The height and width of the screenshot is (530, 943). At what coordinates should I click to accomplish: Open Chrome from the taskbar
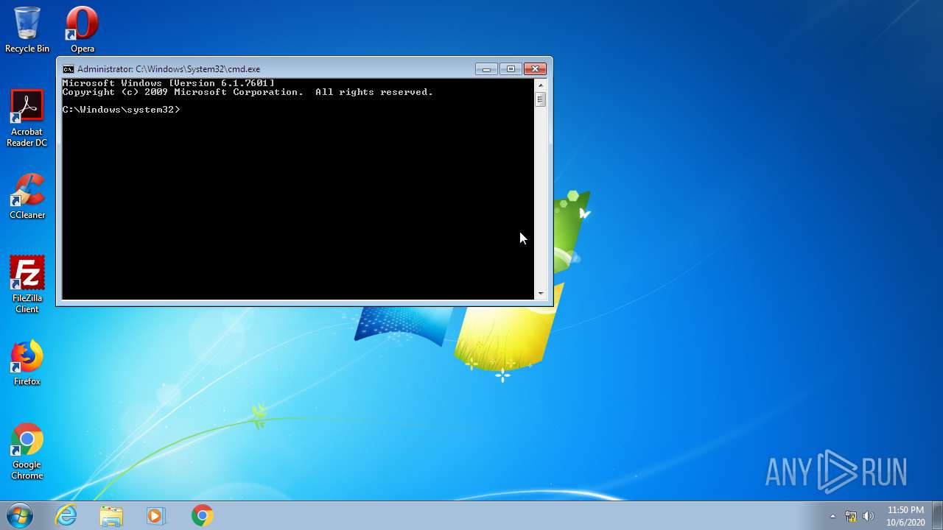[x=202, y=515]
